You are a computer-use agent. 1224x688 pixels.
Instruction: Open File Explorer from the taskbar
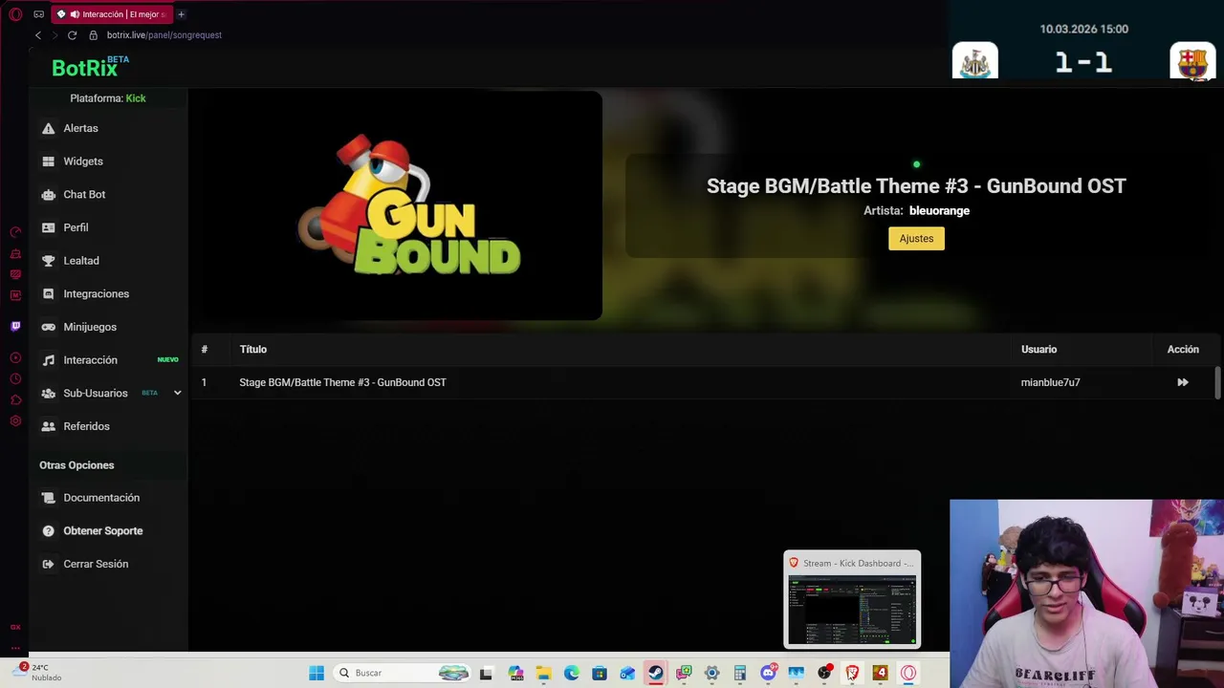click(x=543, y=673)
